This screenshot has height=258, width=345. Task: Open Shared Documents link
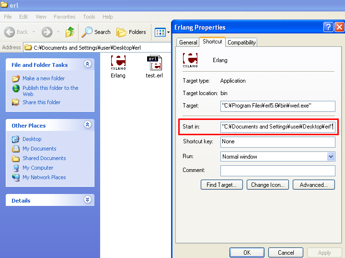point(44,158)
